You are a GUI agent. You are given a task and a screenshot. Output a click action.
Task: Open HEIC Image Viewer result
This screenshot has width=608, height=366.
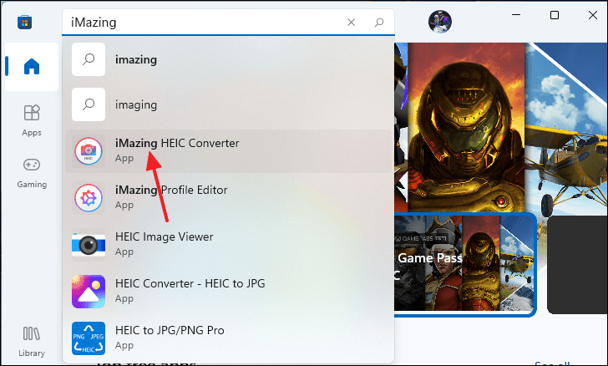(x=228, y=244)
